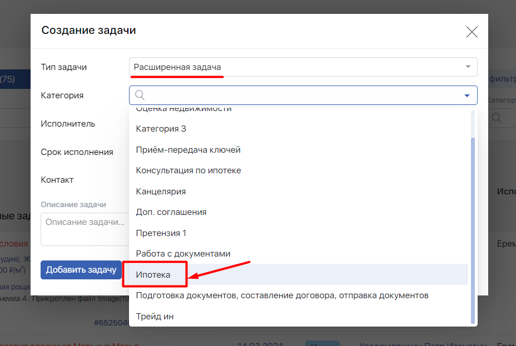Select Претензия 1 category
Image resolution: width=516 pixels, height=346 pixels.
click(x=161, y=233)
